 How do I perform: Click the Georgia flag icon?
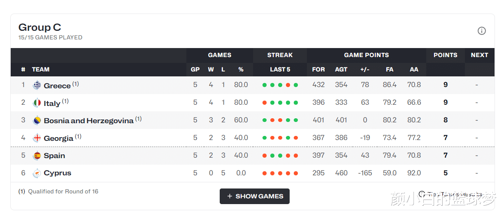tap(37, 138)
